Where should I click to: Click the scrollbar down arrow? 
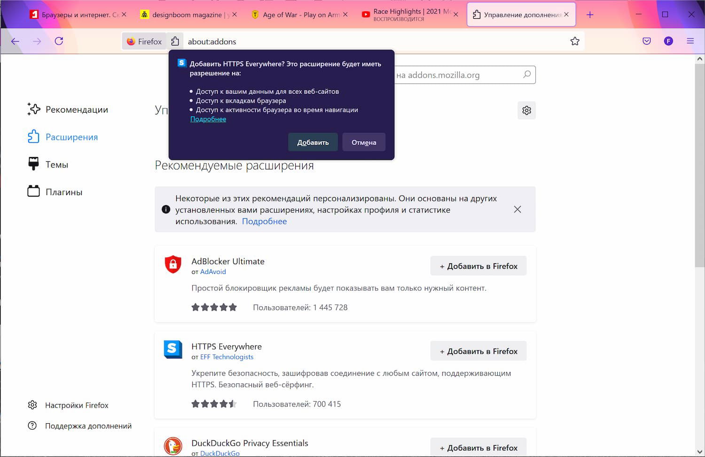[x=699, y=452]
